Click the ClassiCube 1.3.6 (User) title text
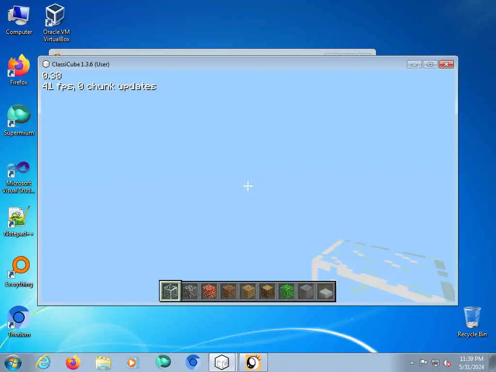 pos(81,64)
